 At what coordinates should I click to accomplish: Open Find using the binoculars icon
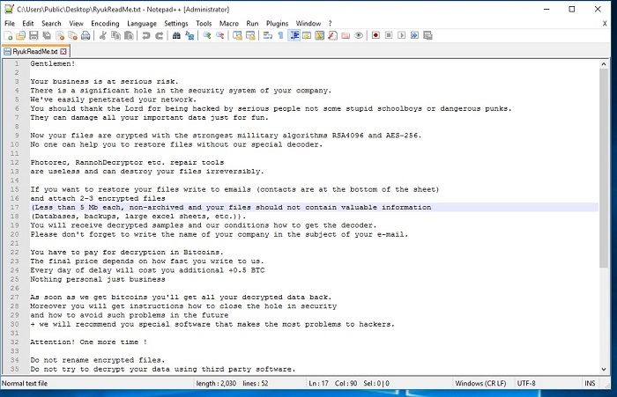pos(176,36)
